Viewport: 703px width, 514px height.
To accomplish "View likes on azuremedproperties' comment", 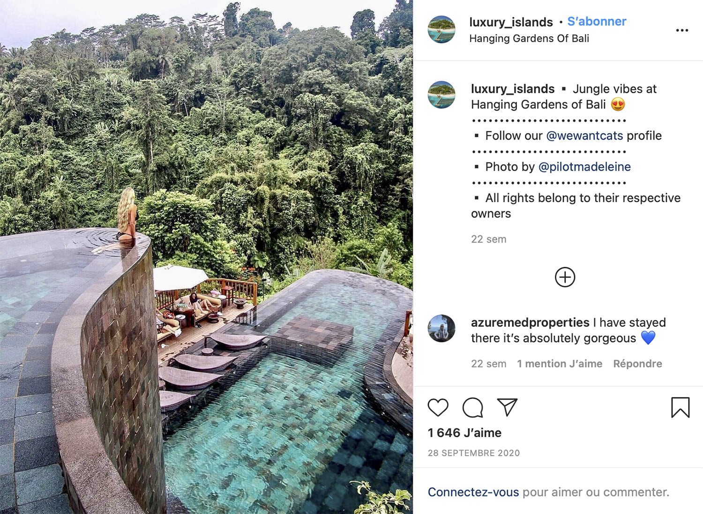I will click(x=560, y=364).
